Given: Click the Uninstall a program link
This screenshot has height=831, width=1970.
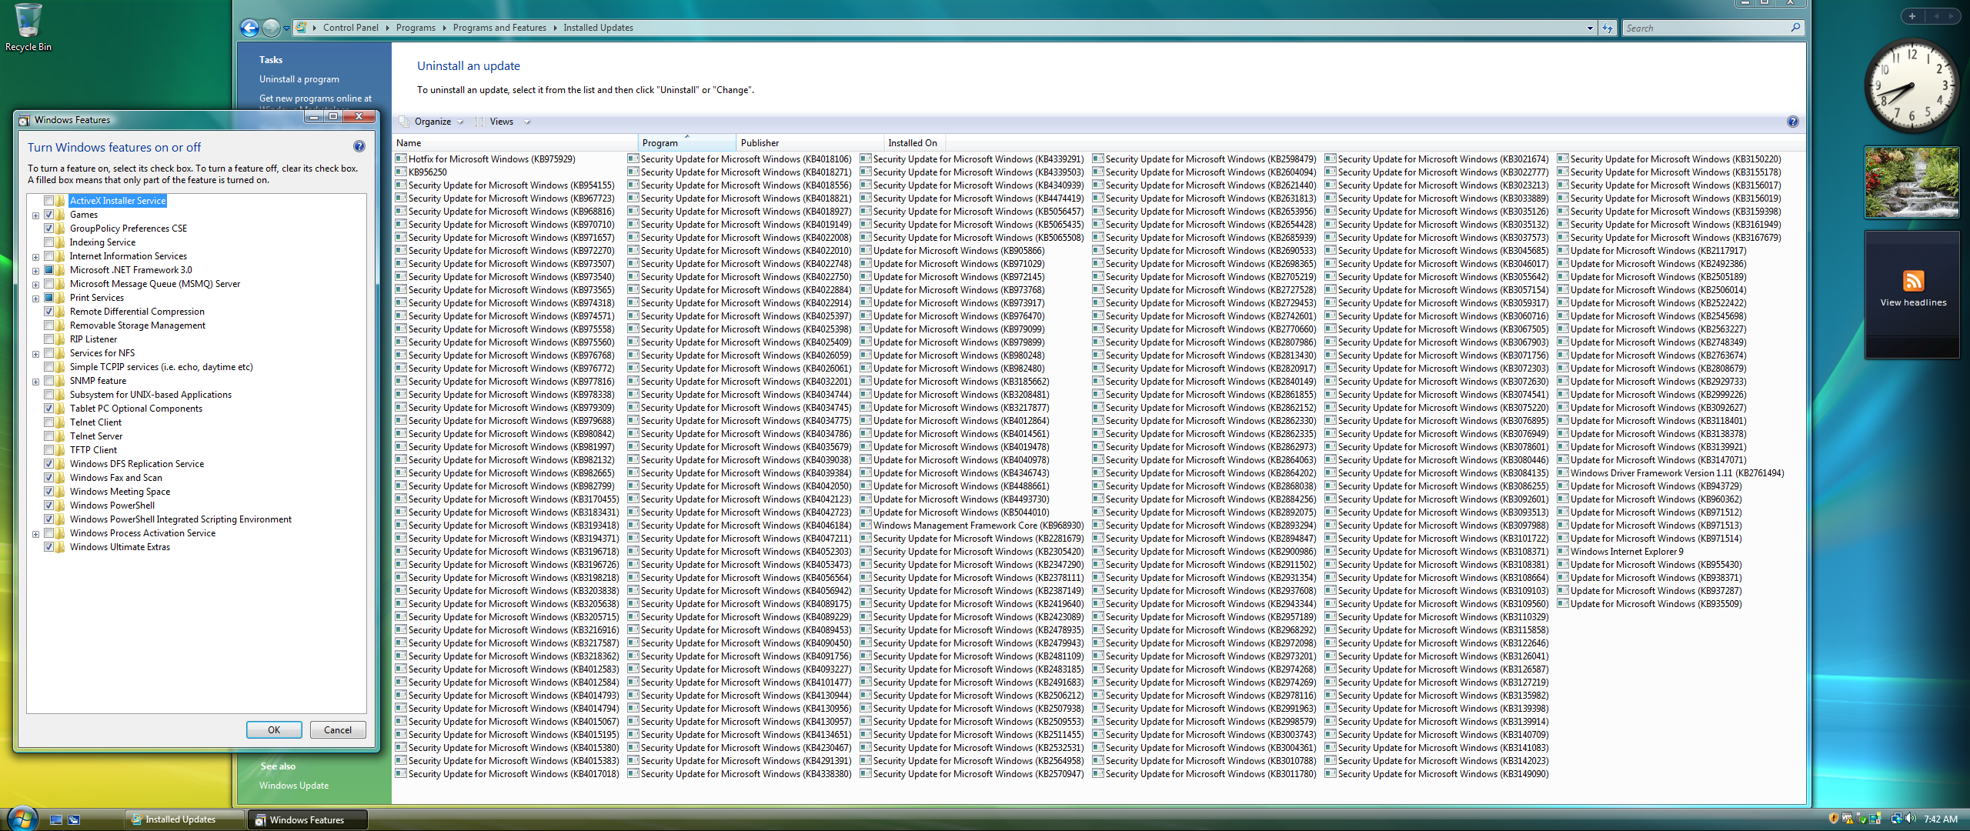Looking at the screenshot, I should pyautogui.click(x=299, y=79).
